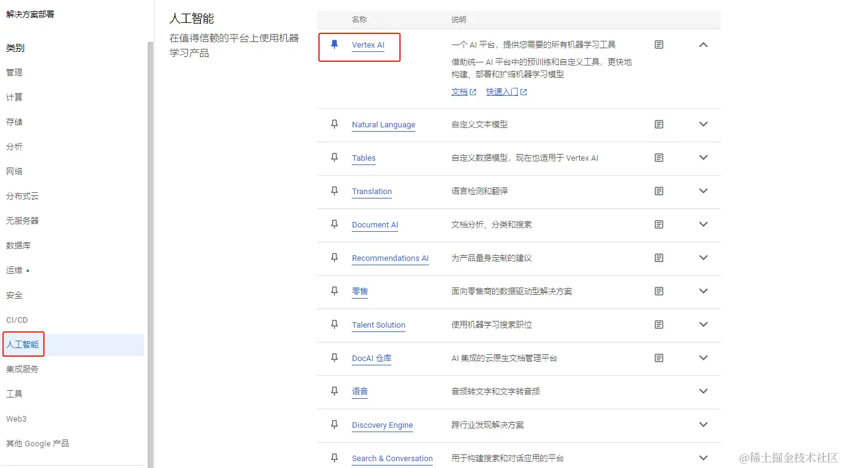
Task: Open the Document AI link
Action: (x=375, y=225)
